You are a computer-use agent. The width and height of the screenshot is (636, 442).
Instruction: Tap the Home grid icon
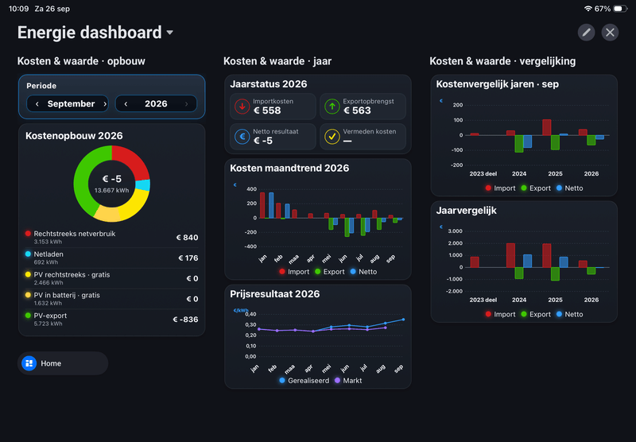click(x=29, y=363)
